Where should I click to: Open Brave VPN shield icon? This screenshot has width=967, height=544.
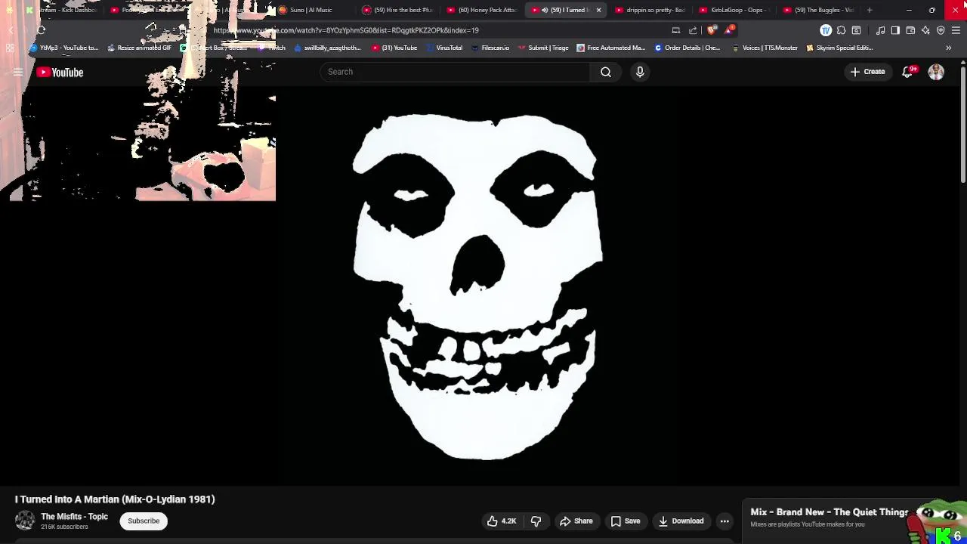(x=941, y=30)
